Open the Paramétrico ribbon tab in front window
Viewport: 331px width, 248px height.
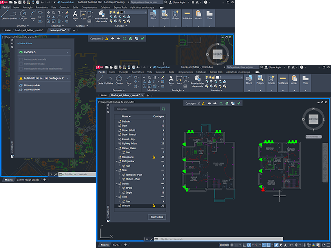pyautogui.click(x=137, y=72)
